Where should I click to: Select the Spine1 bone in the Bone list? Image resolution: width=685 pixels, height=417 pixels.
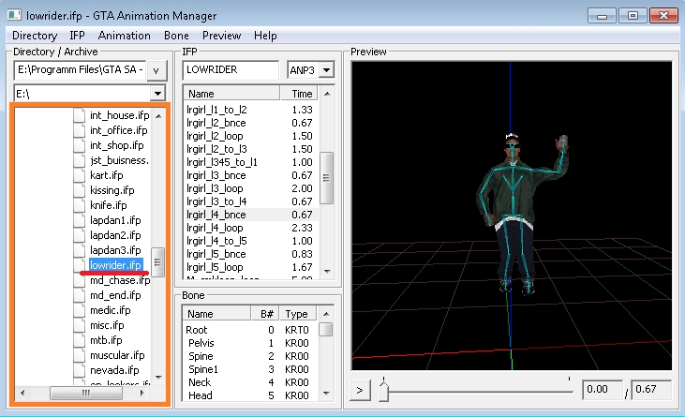tap(204, 369)
